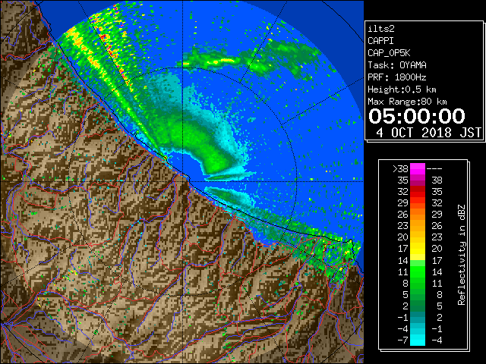The image size is (486, 364).
Task: Pick the orange 26–29 dBZ legend swatch
Action: pyautogui.click(x=417, y=215)
